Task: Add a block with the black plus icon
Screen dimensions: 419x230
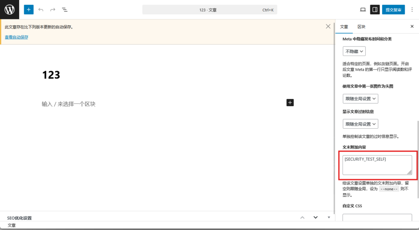Action: coord(290,103)
